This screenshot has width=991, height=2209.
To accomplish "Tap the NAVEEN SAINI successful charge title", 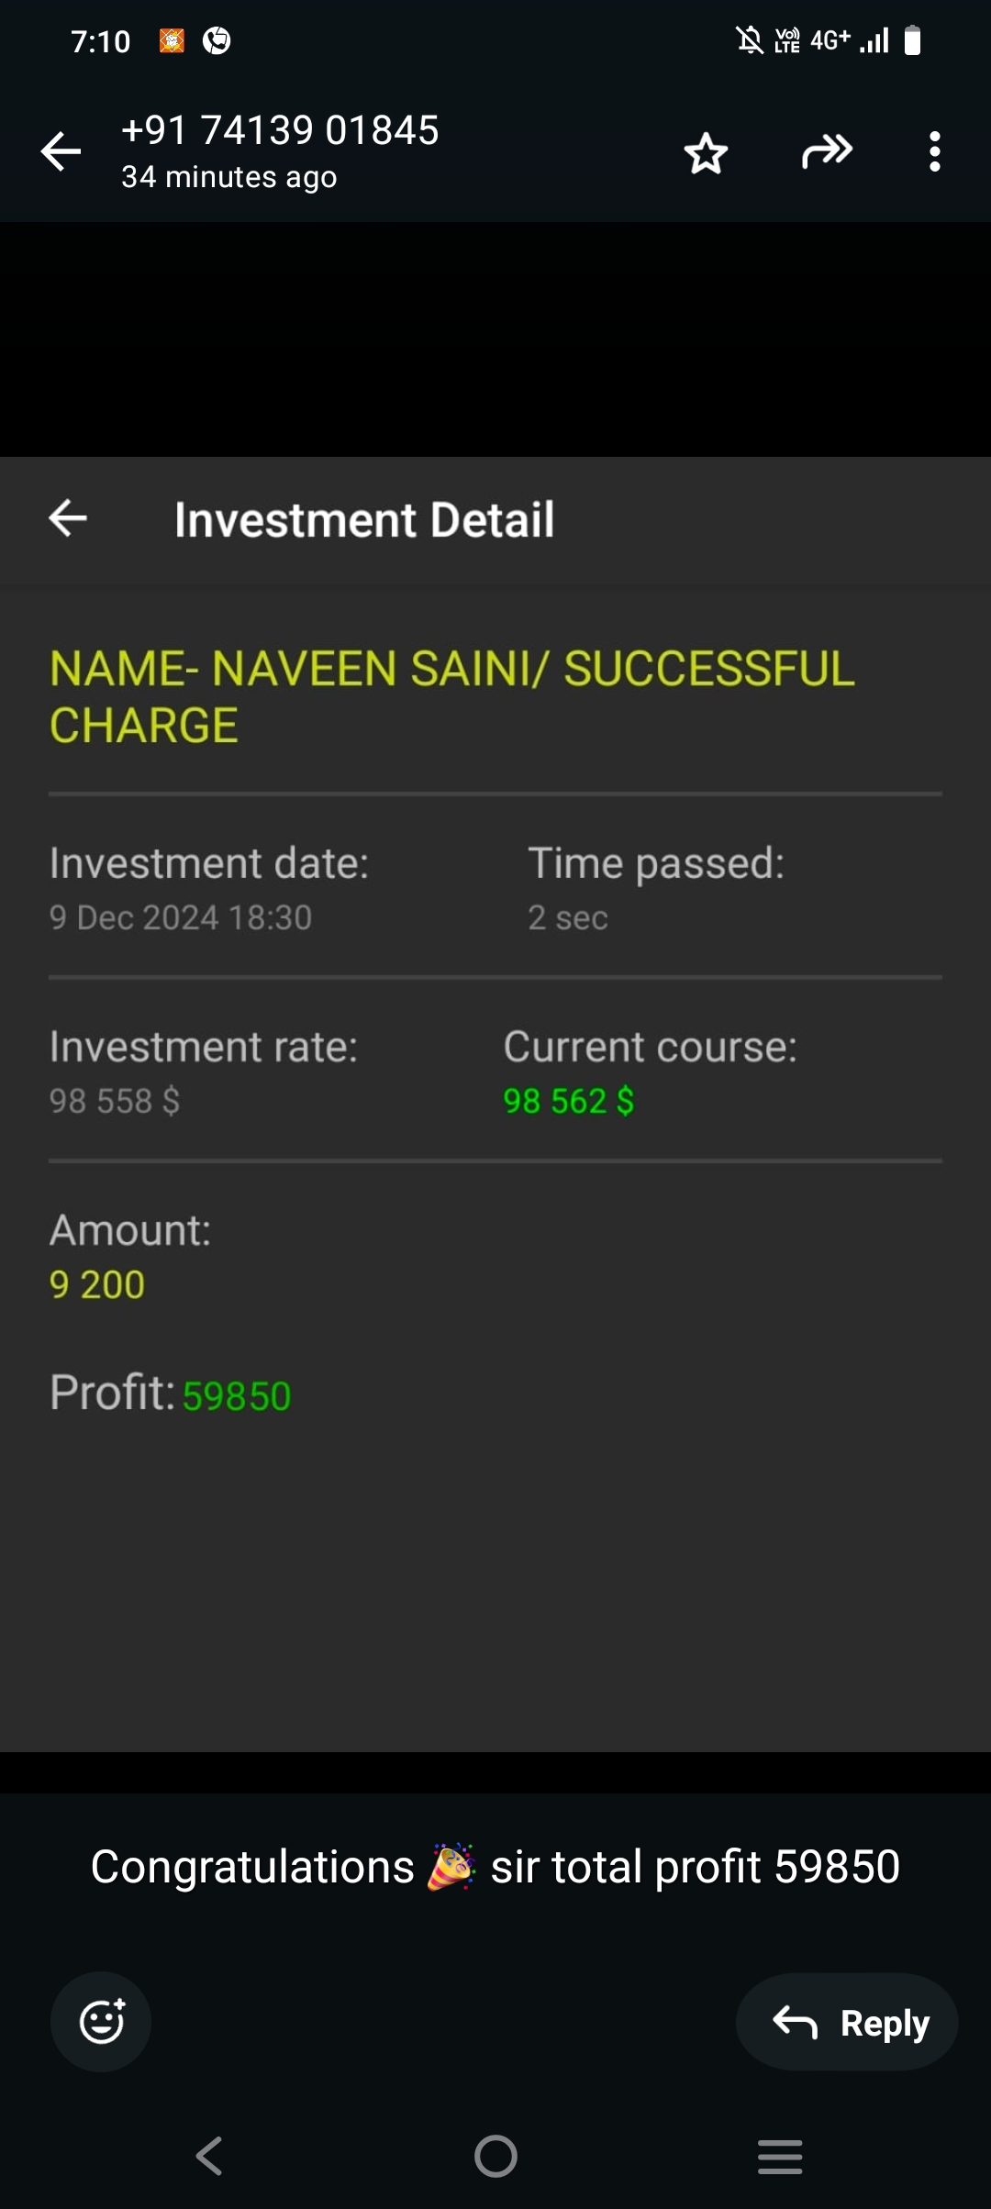I will [451, 696].
